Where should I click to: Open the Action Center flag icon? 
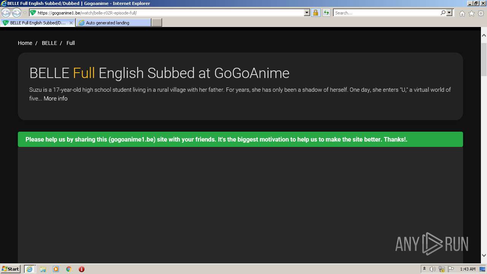tap(451, 269)
